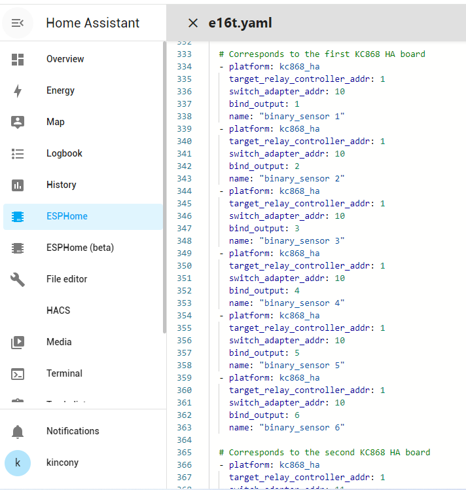The width and height of the screenshot is (466, 490).
Task: Click the Terminal console icon
Action: tap(18, 373)
